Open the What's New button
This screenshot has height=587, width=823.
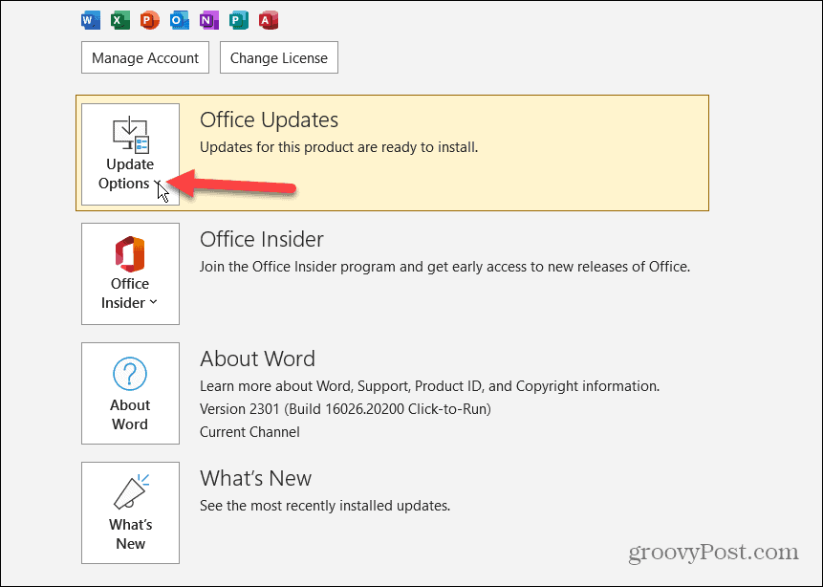pos(130,513)
